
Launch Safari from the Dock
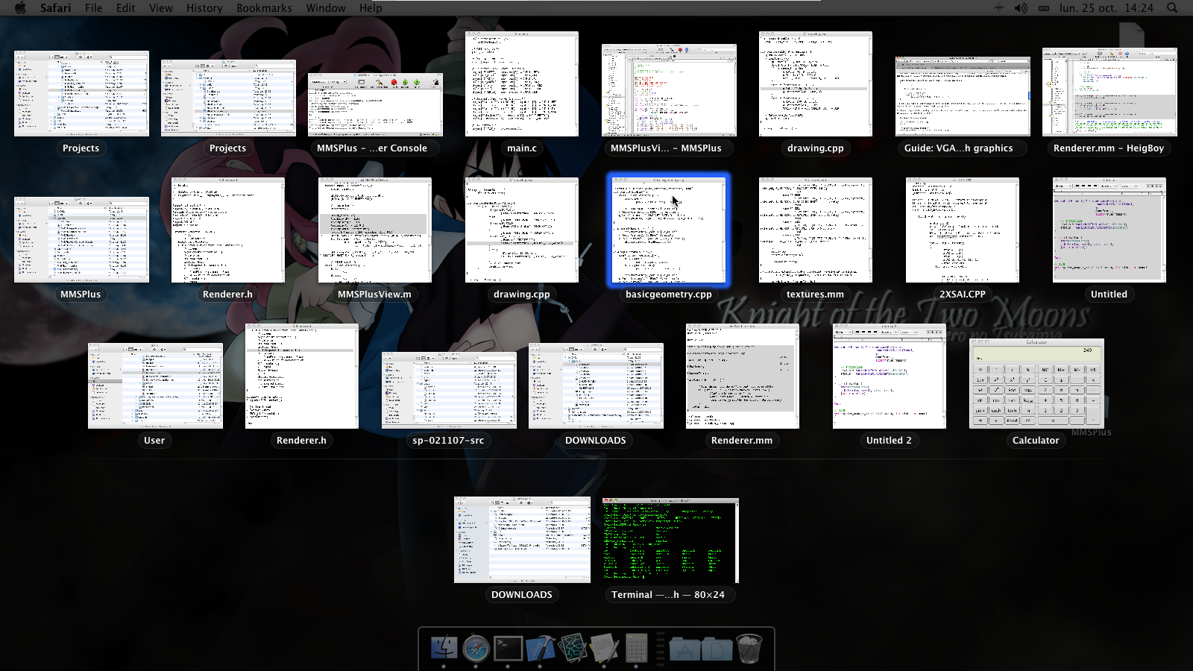(x=476, y=648)
